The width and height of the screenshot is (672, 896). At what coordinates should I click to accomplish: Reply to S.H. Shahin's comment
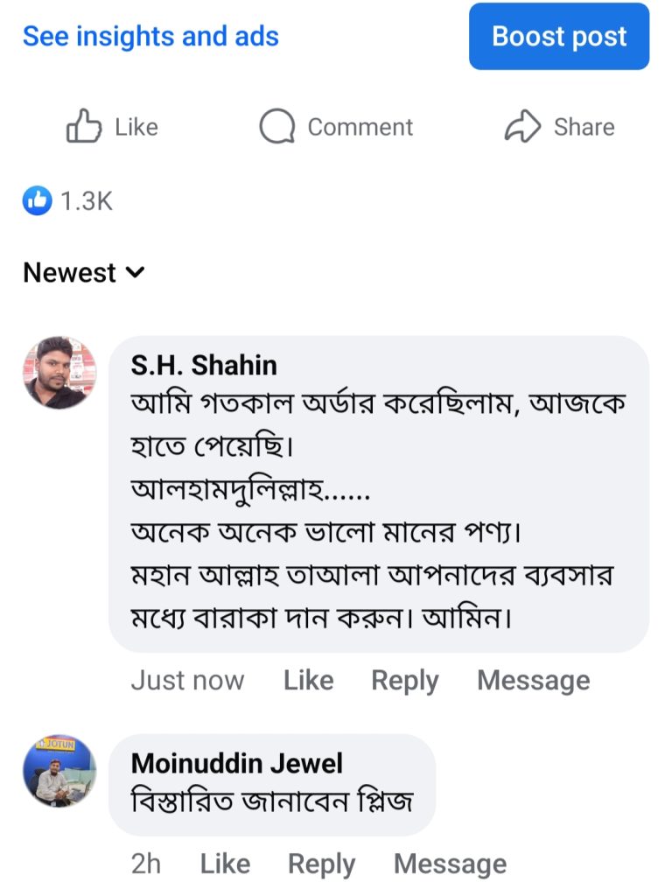point(404,681)
